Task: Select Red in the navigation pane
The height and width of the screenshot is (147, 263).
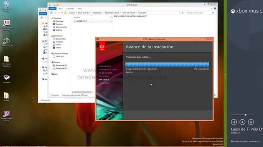Action: point(56,74)
